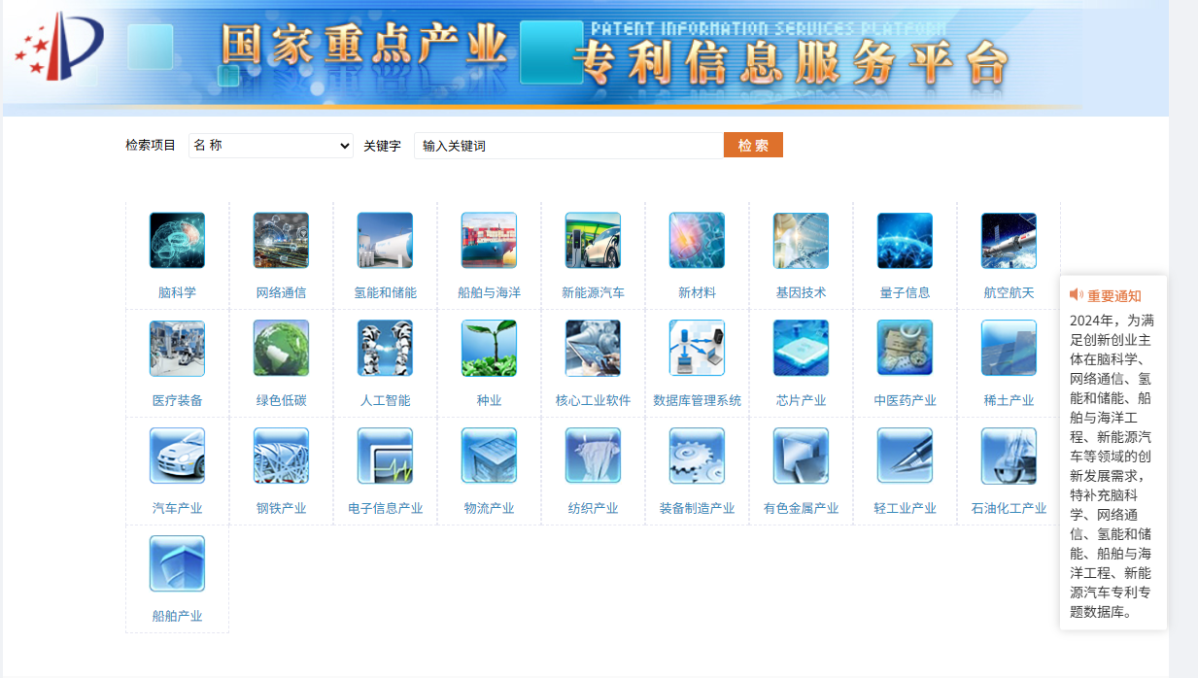Viewport: 1198px width, 678px height.
Task: Open the 新材料 icon
Action: pos(697,241)
